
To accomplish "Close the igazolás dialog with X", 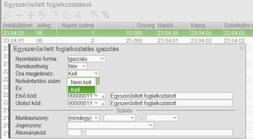I will pos(241,48).
